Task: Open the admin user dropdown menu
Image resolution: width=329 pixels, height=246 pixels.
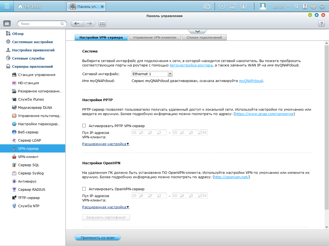Action: click(281, 7)
